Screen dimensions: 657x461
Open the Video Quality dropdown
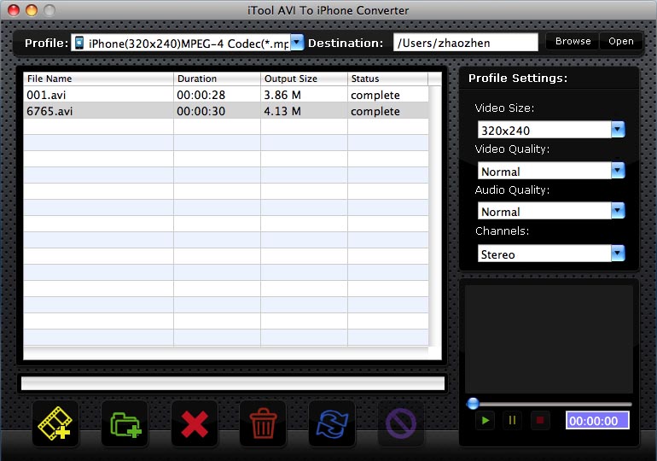pyautogui.click(x=618, y=171)
